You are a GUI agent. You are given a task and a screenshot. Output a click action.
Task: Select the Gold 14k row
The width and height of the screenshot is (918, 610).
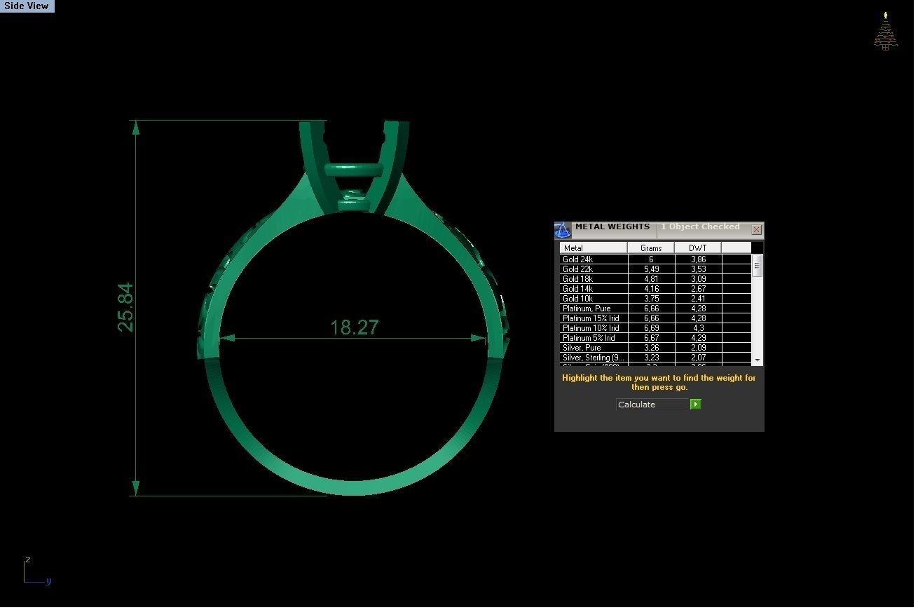[x=655, y=289]
